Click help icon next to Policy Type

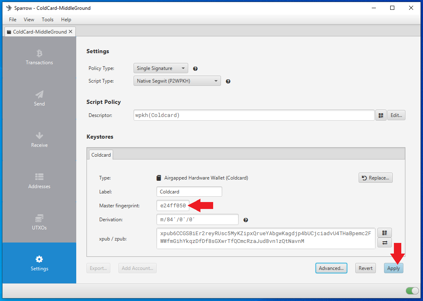(x=196, y=69)
